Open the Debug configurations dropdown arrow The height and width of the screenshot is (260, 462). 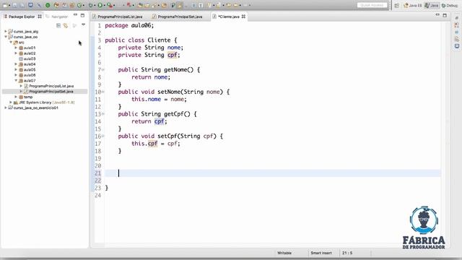click(x=95, y=5)
